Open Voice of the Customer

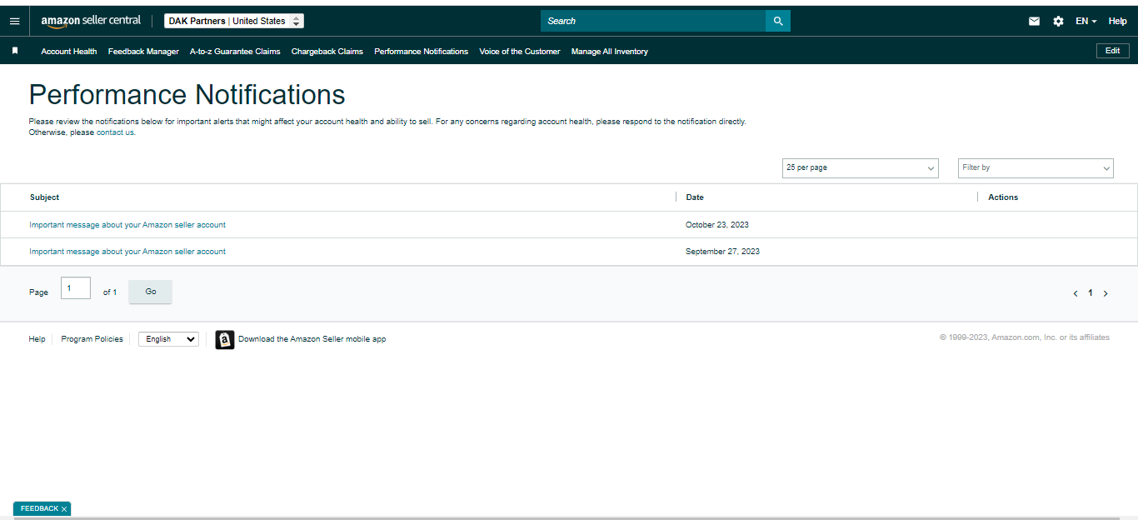point(520,51)
